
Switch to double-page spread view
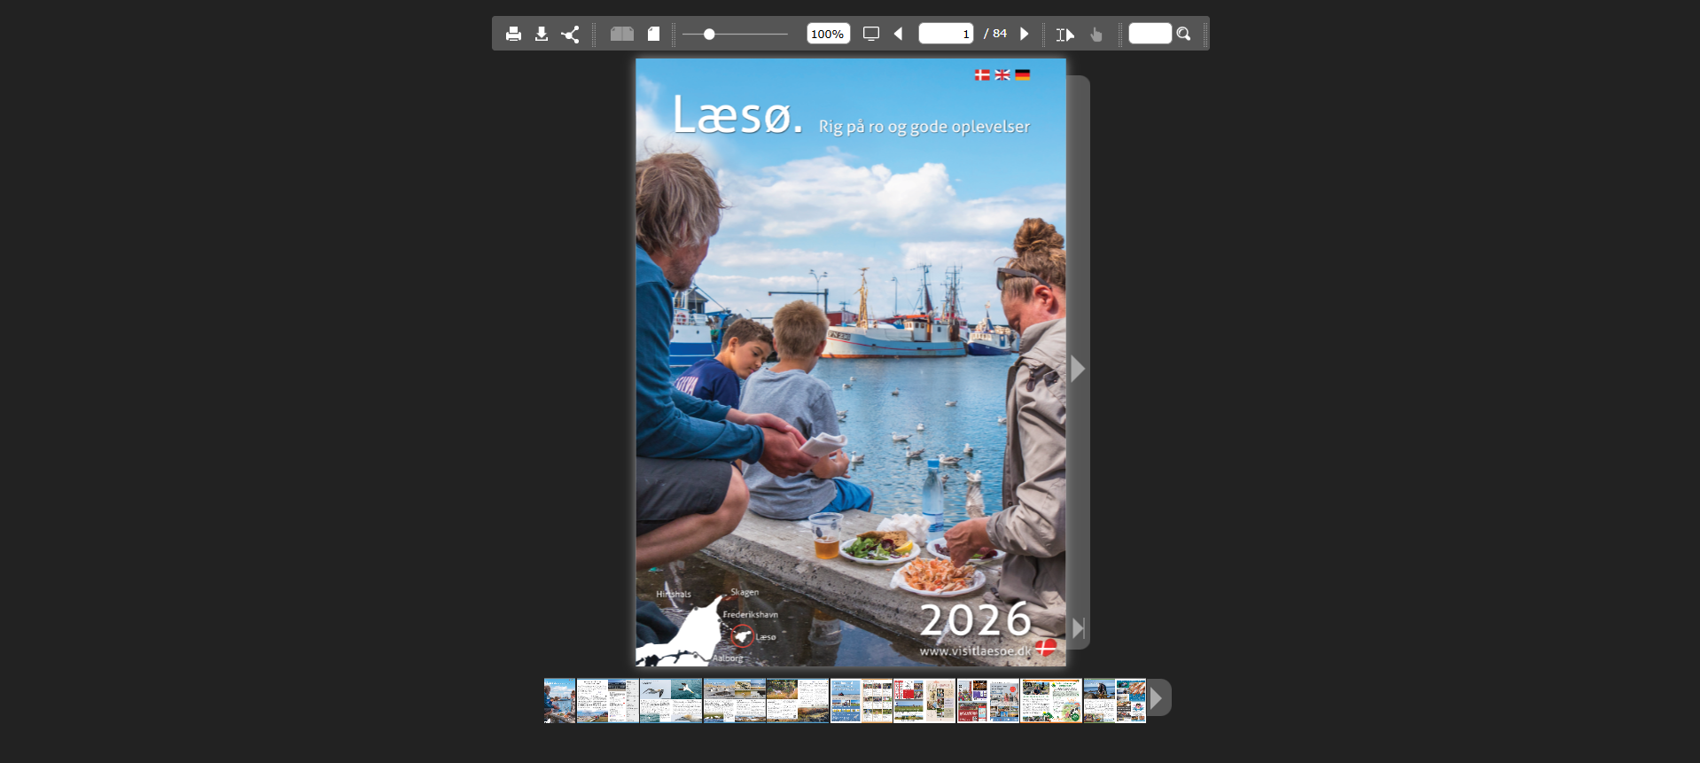(x=621, y=35)
